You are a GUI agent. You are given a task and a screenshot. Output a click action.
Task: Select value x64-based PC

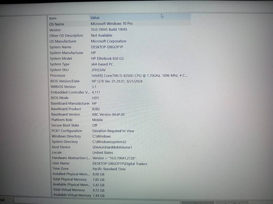[x=102, y=64]
